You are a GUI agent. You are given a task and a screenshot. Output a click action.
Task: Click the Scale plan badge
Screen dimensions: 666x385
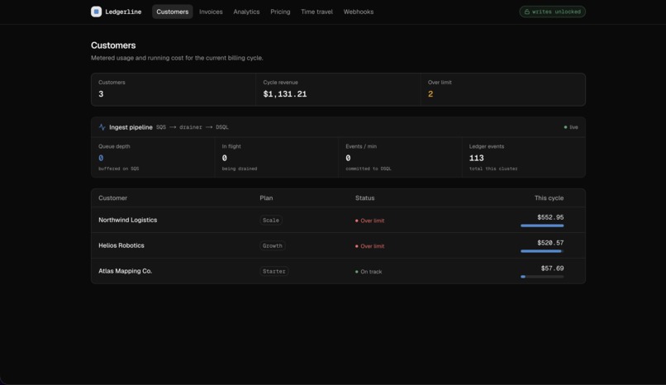(x=271, y=221)
